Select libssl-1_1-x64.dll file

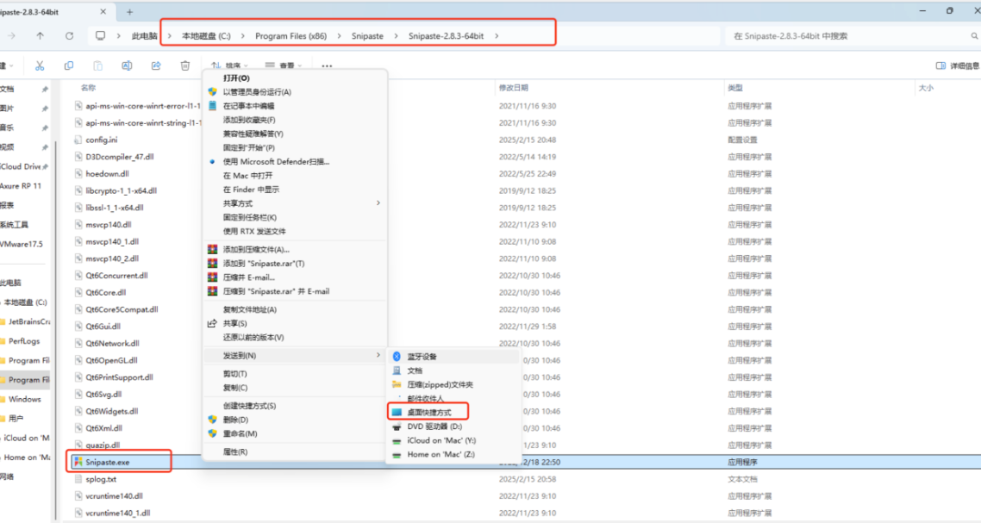[115, 207]
